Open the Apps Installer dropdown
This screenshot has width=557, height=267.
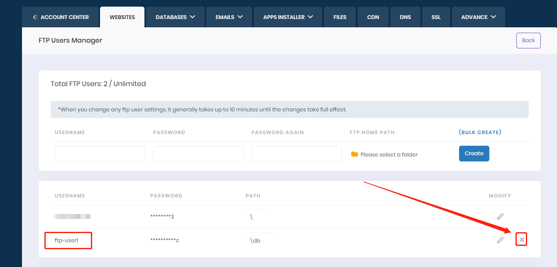[x=288, y=17]
